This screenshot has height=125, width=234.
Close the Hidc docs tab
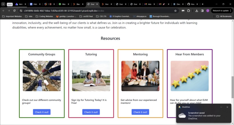(x=40, y=4)
